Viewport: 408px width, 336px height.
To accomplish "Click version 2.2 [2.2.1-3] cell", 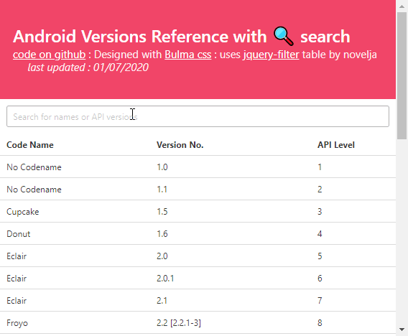I will 179,323.
